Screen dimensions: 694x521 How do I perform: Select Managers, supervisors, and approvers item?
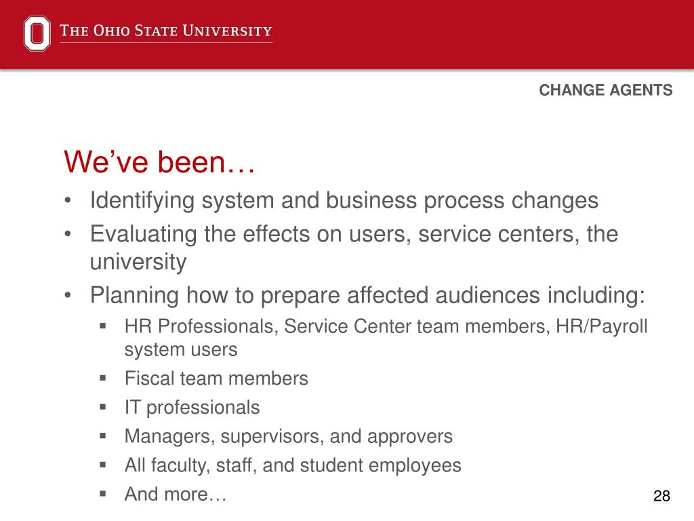point(289,436)
